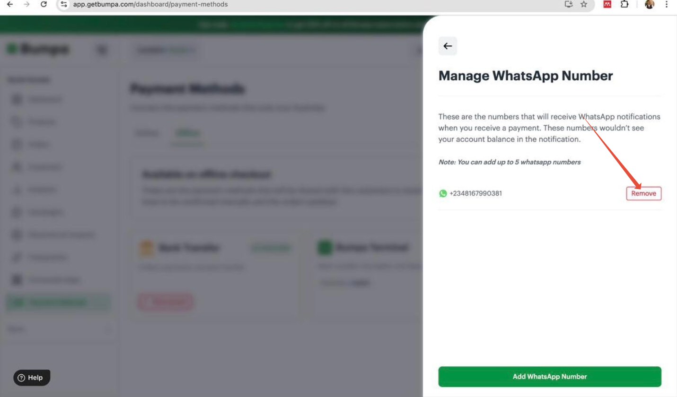Click the back arrow in Manage WhatsApp panel

coord(448,46)
